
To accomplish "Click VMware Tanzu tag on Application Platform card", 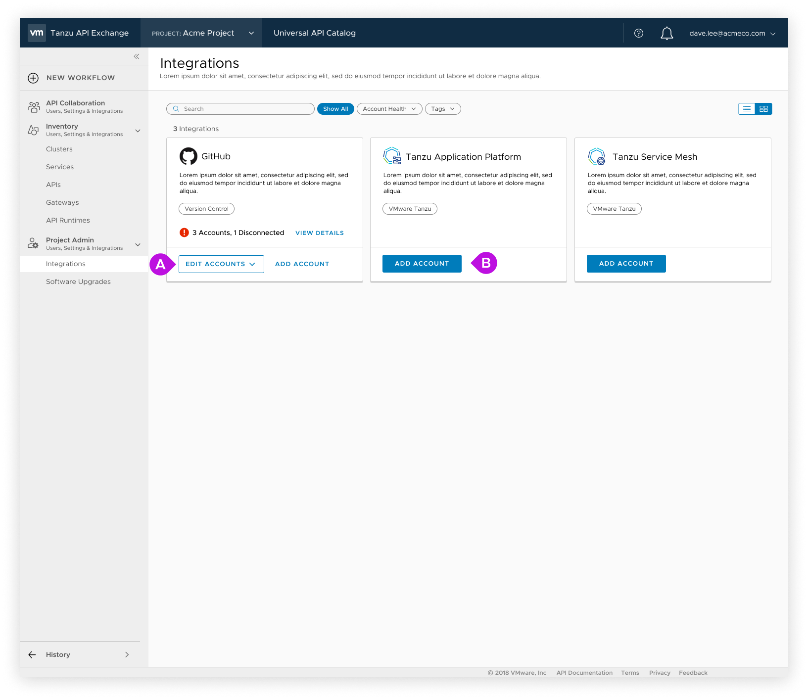I will click(410, 209).
